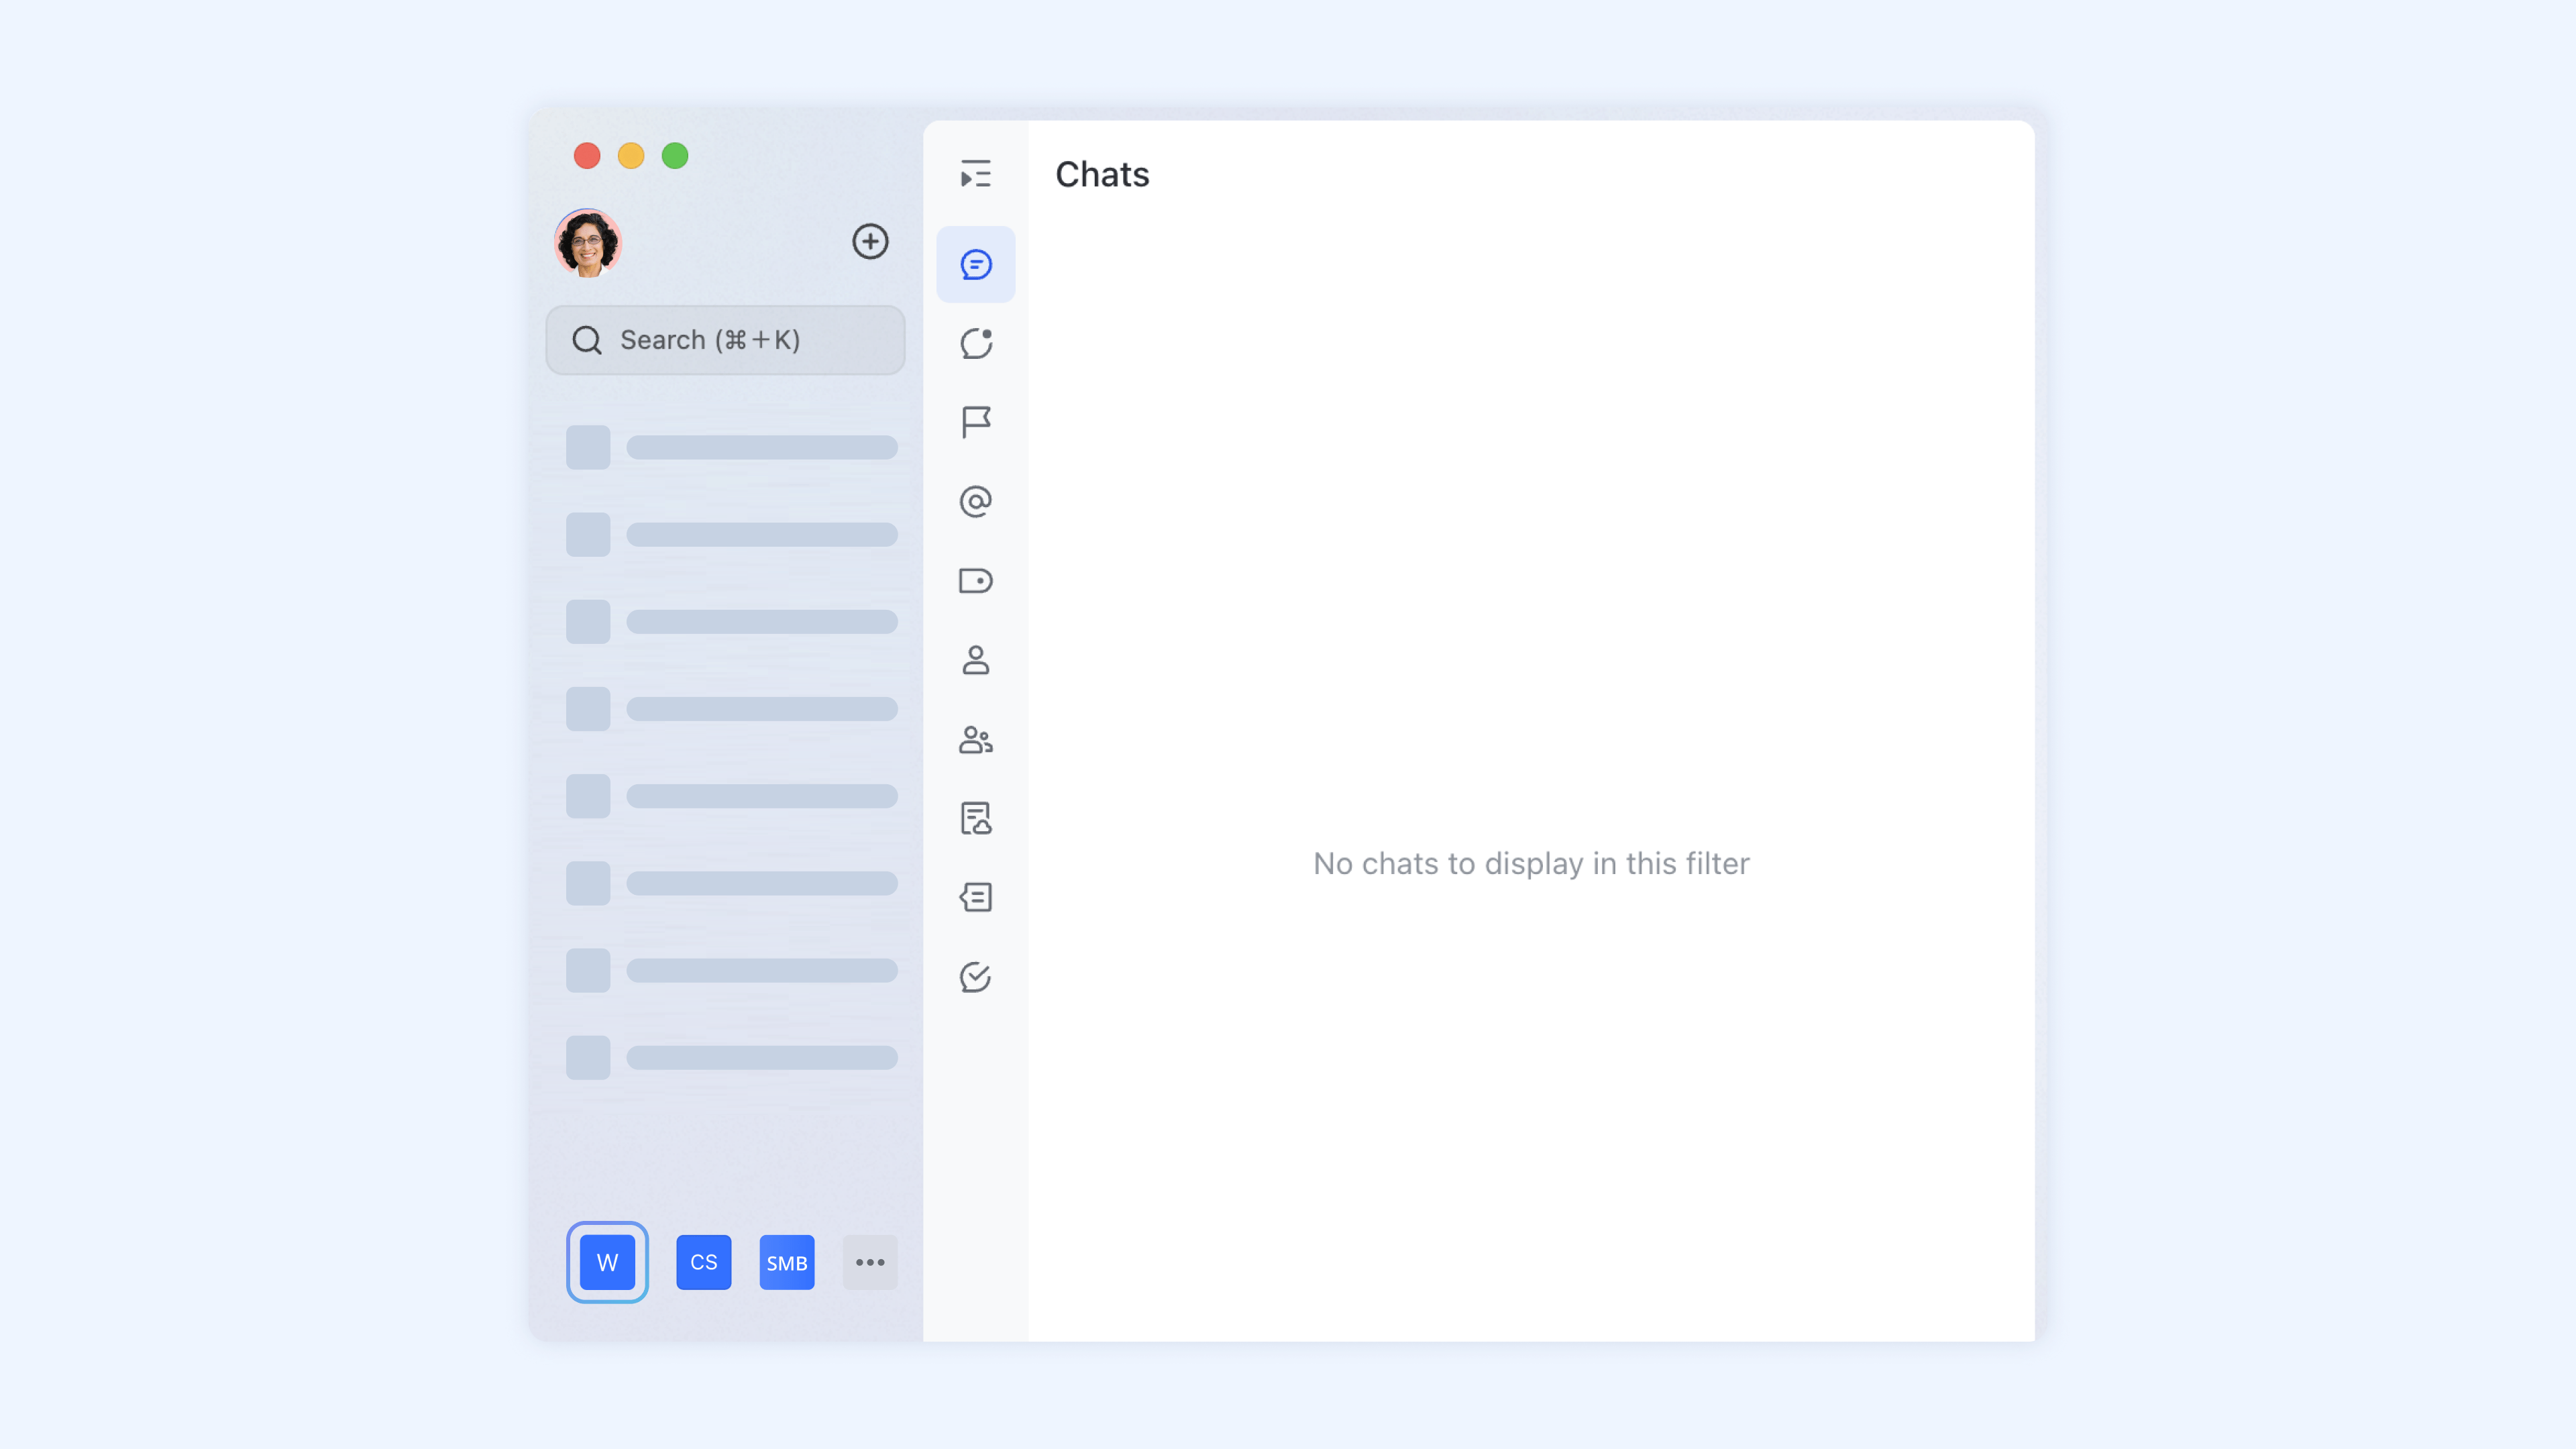
Task: Open the Chats filter in the sidebar
Action: 975,263
